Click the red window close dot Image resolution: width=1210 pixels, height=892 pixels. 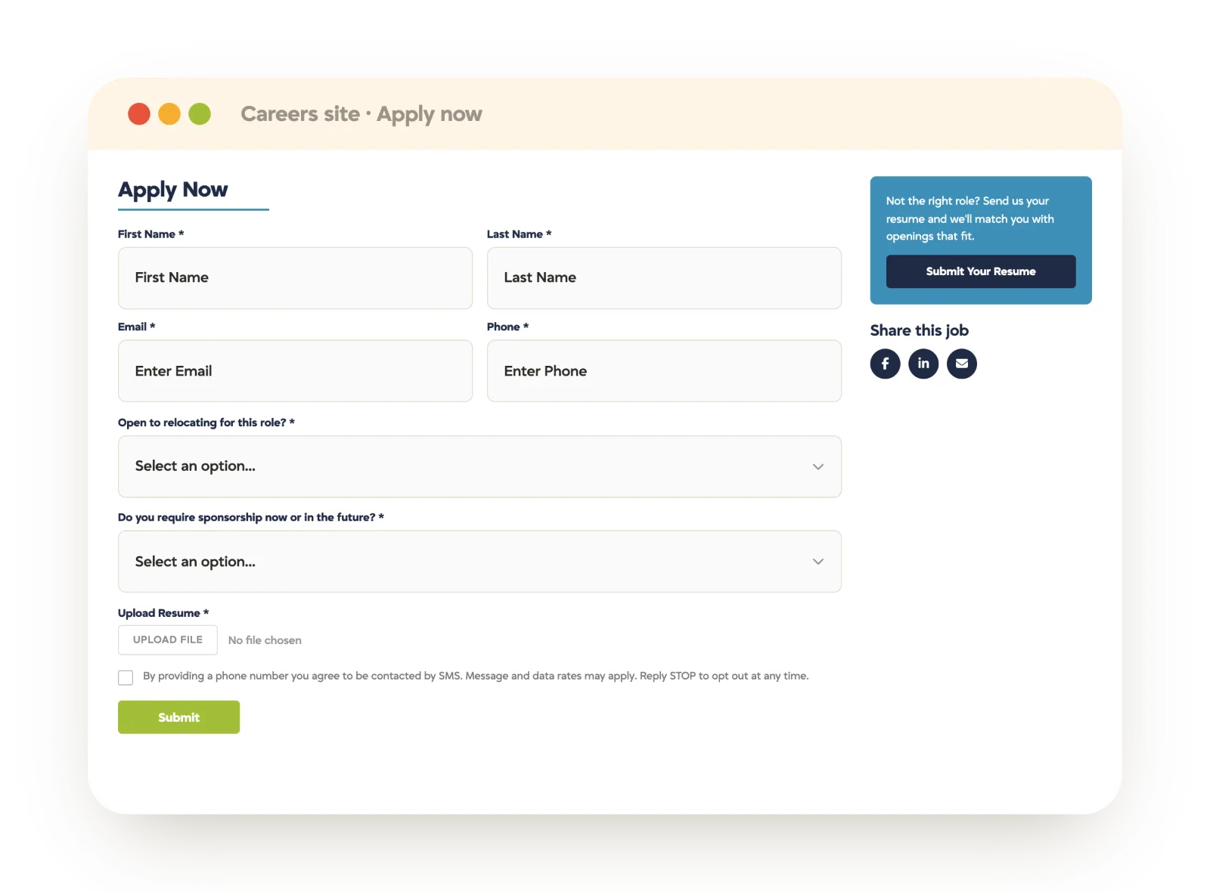(x=139, y=114)
